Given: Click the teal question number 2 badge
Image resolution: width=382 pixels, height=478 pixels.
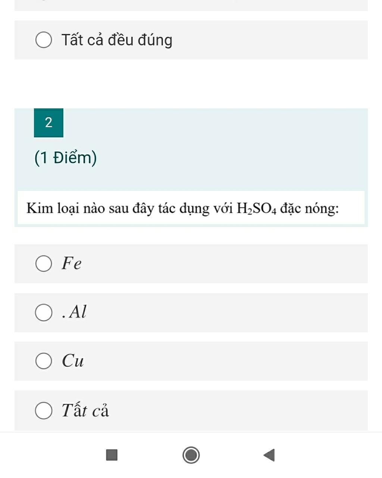Looking at the screenshot, I should click(x=48, y=122).
